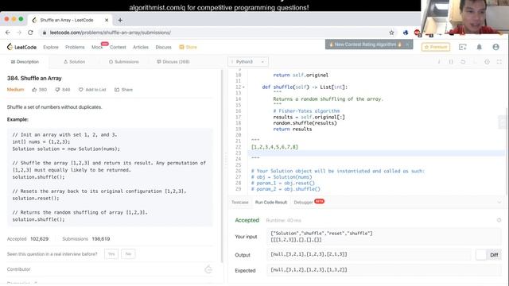Fold the shuffle function at line 12

tap(243, 87)
